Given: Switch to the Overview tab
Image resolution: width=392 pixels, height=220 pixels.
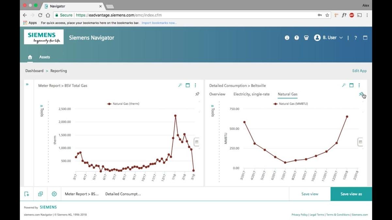Looking at the screenshot, I should (x=217, y=94).
